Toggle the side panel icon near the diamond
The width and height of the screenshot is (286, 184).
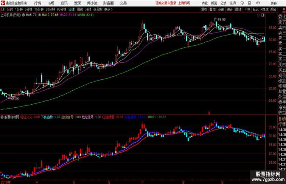[x=263, y=15]
